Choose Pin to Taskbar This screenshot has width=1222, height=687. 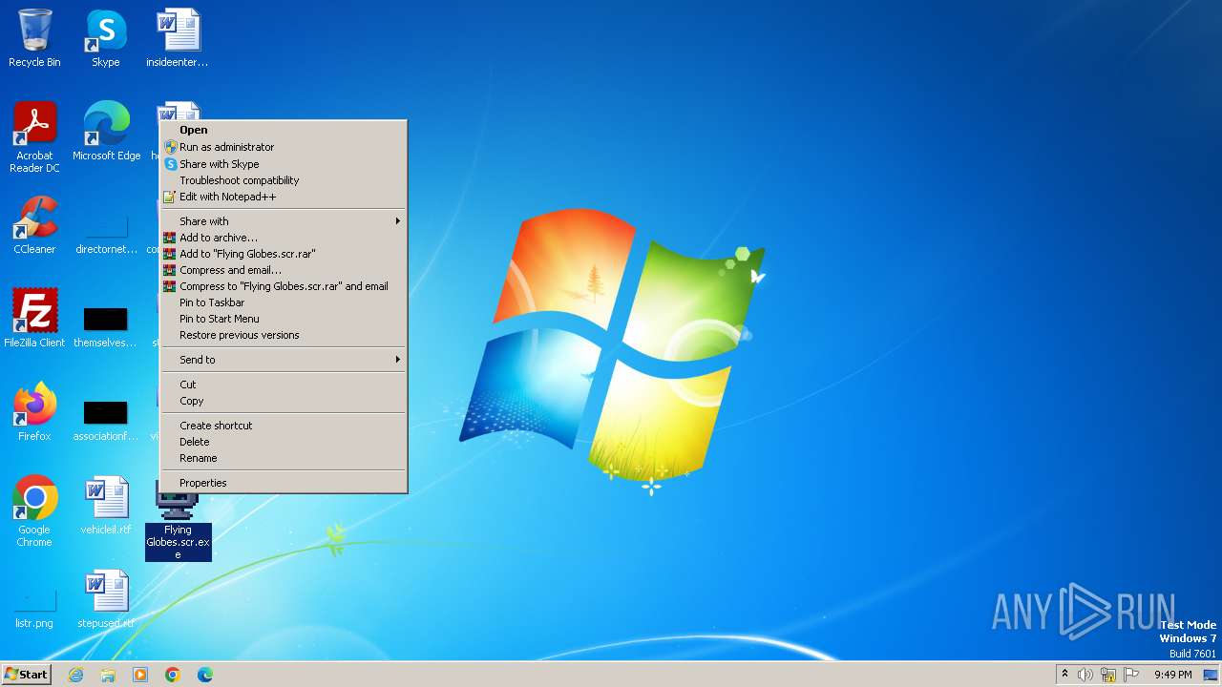coord(284,302)
